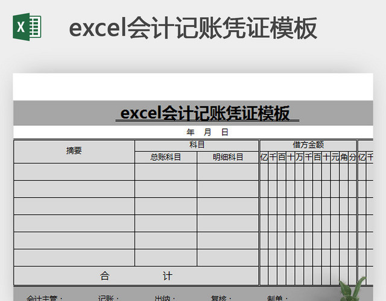Click the '分' digit column header
386x301 pixels.
[x=352, y=157]
